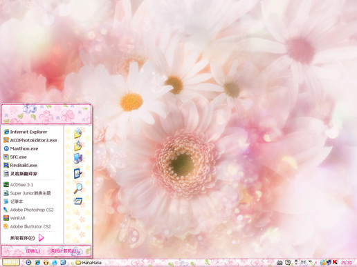Click the red K Kaspersky tray icon
This screenshot has height=267, width=357.
click(335, 262)
